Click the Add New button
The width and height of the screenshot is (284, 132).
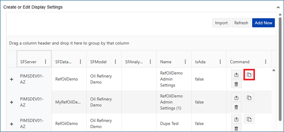(263, 23)
